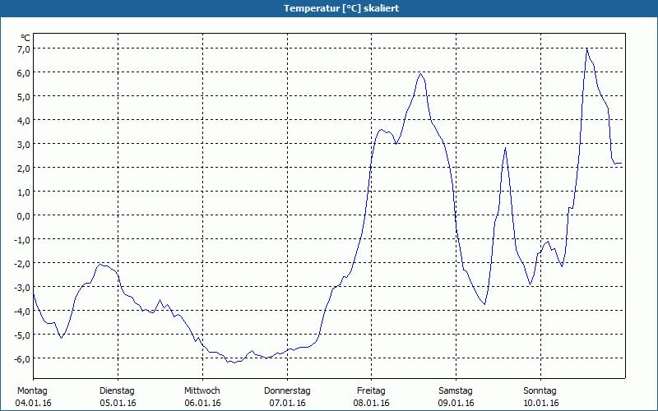Screen dimensions: 658x411
Task: Click the -1,0 axis value
Action: (23, 240)
